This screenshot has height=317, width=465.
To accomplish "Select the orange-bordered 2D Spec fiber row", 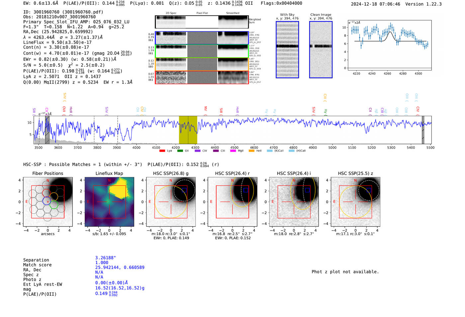I will (202, 64).
